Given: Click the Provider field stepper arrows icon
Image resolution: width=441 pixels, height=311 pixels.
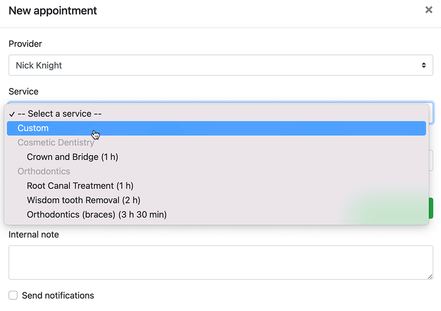Looking at the screenshot, I should (423, 65).
